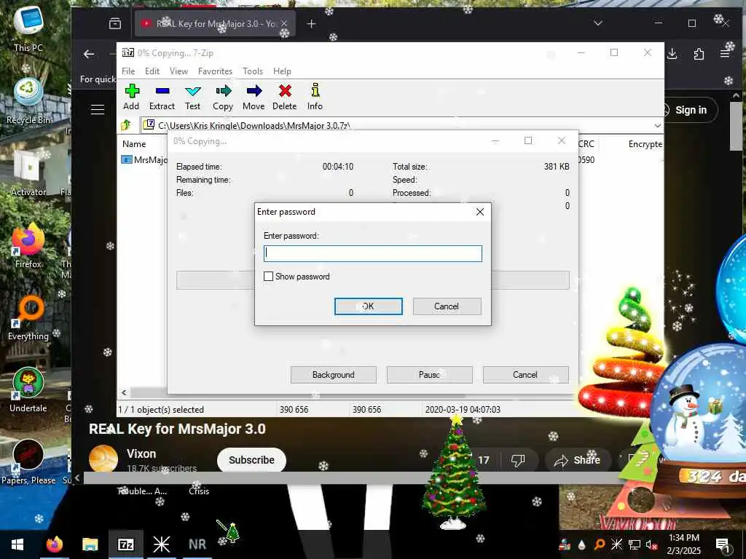Open the Everything desktop shortcut
Image resolution: width=746 pixels, height=559 pixels.
28,319
